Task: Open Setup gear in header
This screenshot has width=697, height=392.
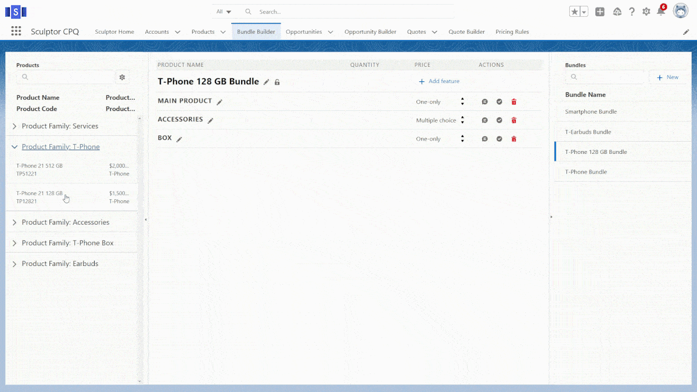Action: coord(646,12)
